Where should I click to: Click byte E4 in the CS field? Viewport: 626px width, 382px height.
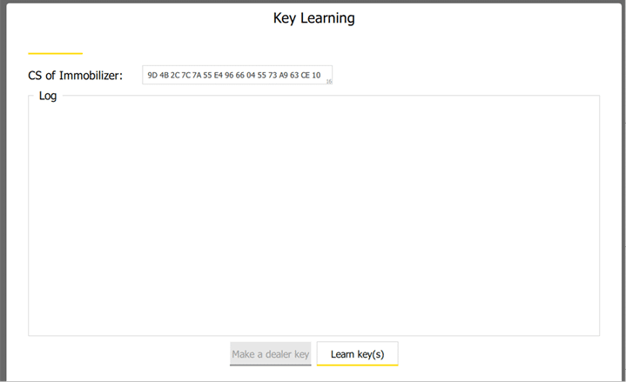tap(218, 76)
